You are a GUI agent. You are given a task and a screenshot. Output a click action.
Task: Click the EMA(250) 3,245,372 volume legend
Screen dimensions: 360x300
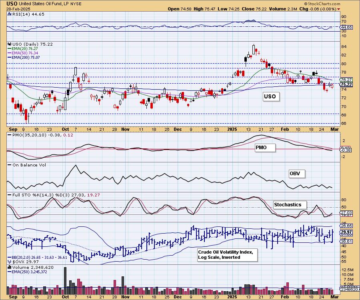tap(28, 272)
